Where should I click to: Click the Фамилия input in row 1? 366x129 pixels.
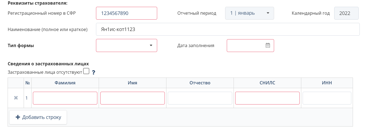tap(65, 98)
